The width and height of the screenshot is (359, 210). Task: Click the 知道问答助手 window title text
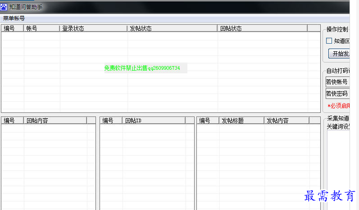pyautogui.click(x=26, y=7)
